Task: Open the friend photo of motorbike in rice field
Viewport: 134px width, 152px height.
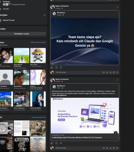Action: (x=21, y=56)
